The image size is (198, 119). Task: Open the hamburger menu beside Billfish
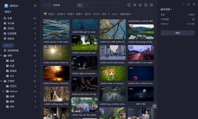click(x=35, y=6)
